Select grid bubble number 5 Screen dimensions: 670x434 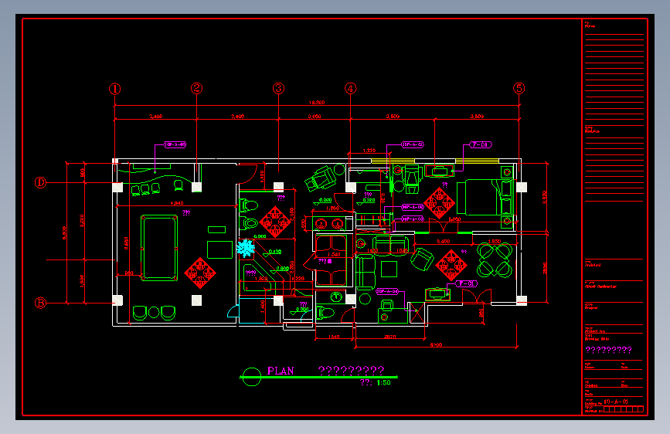coord(519,89)
